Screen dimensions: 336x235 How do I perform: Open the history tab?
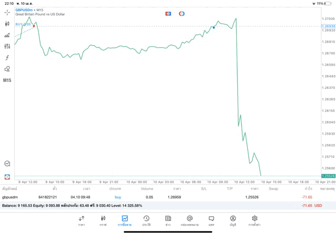[x=146, y=221]
